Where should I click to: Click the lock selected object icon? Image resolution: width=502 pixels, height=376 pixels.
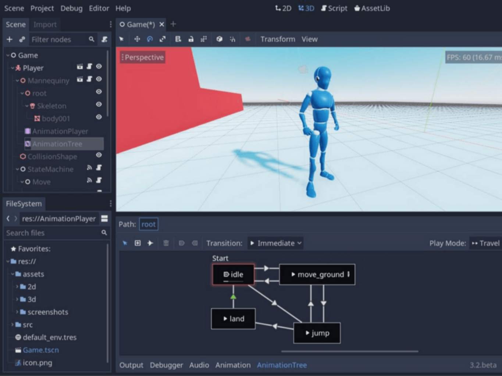click(191, 39)
